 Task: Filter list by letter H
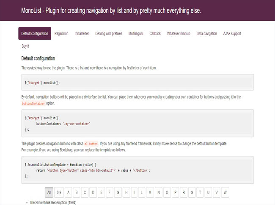point(126,192)
